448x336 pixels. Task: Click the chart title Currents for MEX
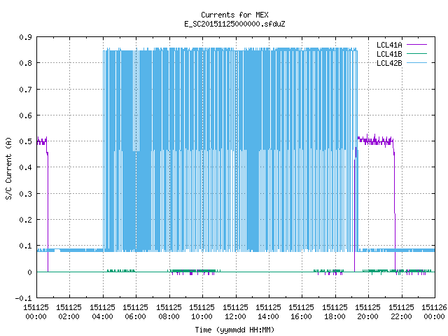[x=234, y=15]
